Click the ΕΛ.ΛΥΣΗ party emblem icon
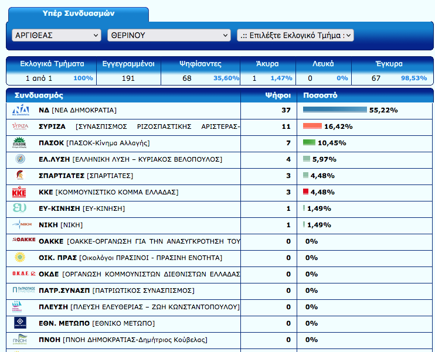The height and width of the screenshot is (352, 435). coord(21,159)
